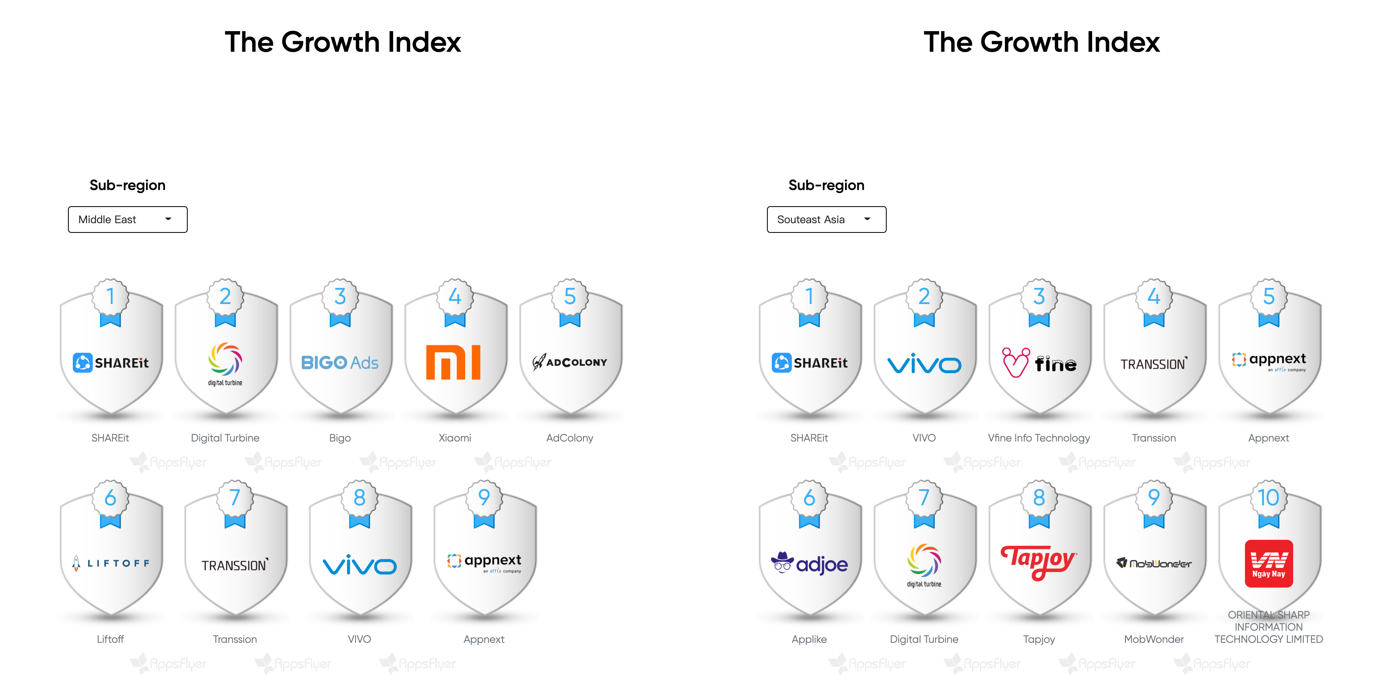Click the Bigo name label
The height and width of the screenshot is (680, 1398).
(x=340, y=437)
